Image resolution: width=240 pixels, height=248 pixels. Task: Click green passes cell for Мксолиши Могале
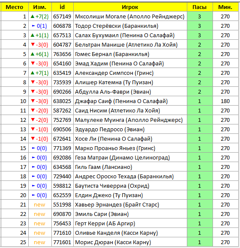point(200,16)
